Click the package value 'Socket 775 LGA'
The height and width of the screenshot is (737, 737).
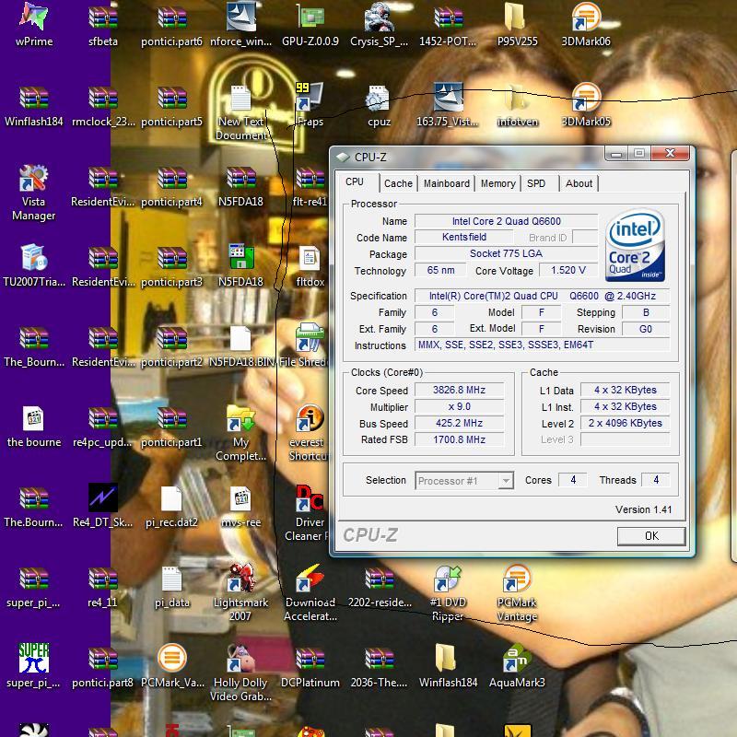(x=506, y=254)
